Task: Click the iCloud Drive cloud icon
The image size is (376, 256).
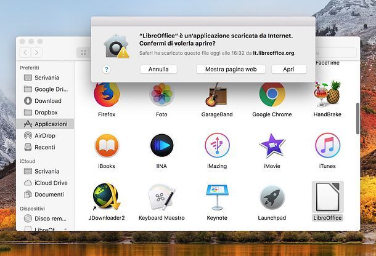Action: point(28,183)
